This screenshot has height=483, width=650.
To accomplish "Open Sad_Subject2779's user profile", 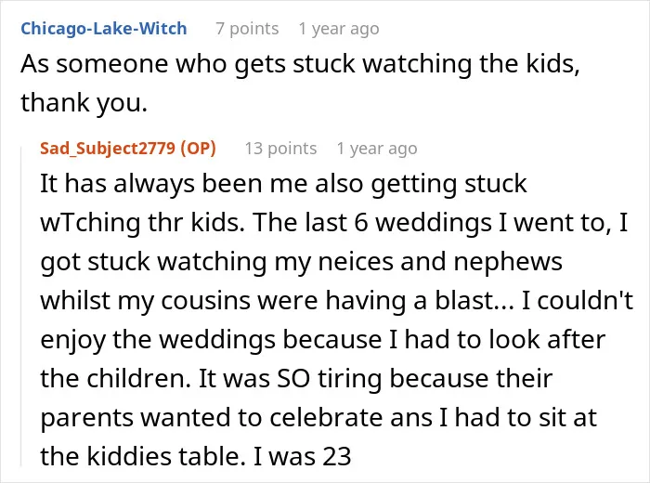I will click(108, 148).
